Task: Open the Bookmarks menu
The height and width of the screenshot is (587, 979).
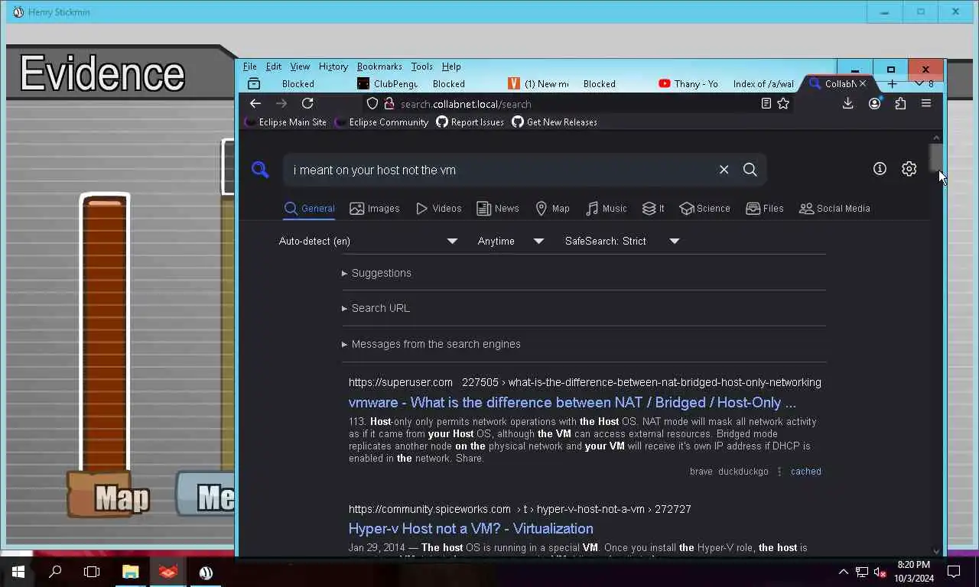Action: [379, 66]
